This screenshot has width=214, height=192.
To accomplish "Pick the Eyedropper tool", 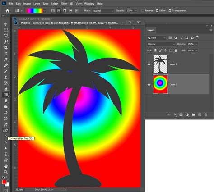I will coord(6,59).
